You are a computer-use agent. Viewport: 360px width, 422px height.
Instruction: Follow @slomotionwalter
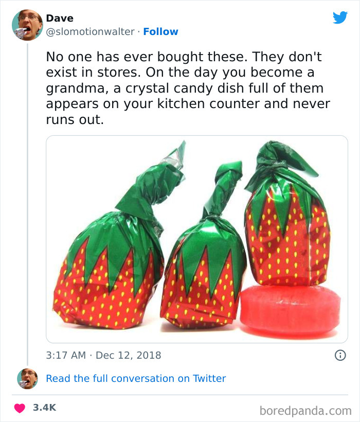pyautogui.click(x=160, y=31)
